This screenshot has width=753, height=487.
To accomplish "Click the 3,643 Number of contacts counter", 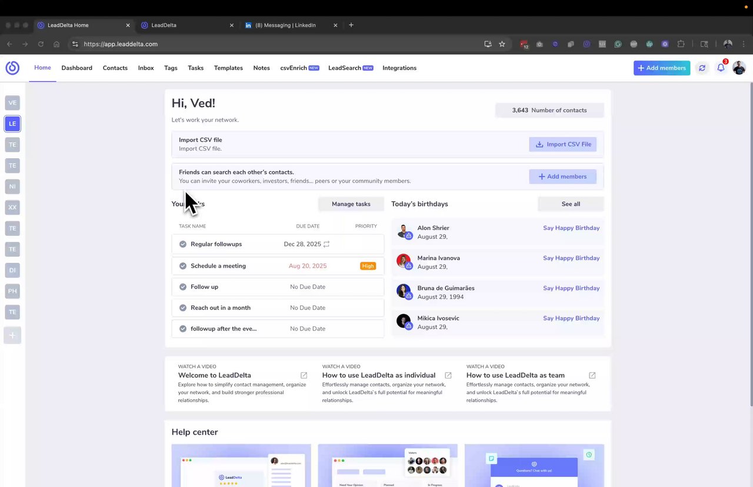I will click(x=549, y=110).
